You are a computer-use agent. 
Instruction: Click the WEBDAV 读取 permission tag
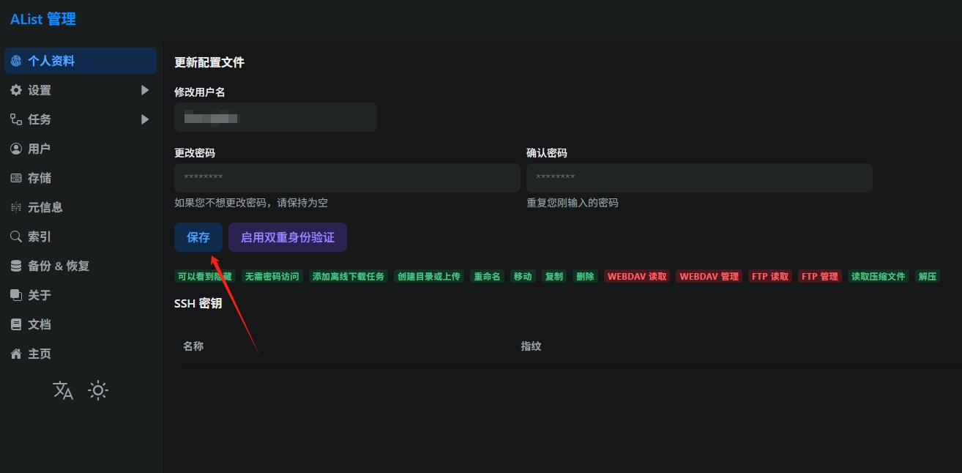click(638, 277)
